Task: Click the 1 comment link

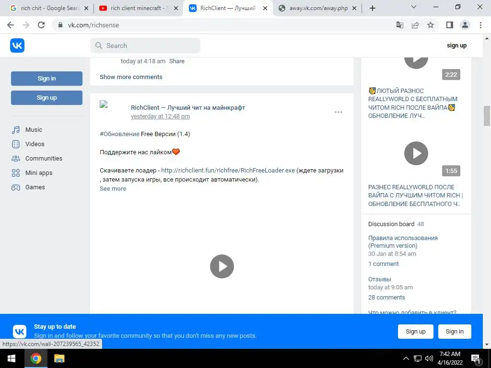Action: pyautogui.click(x=383, y=264)
